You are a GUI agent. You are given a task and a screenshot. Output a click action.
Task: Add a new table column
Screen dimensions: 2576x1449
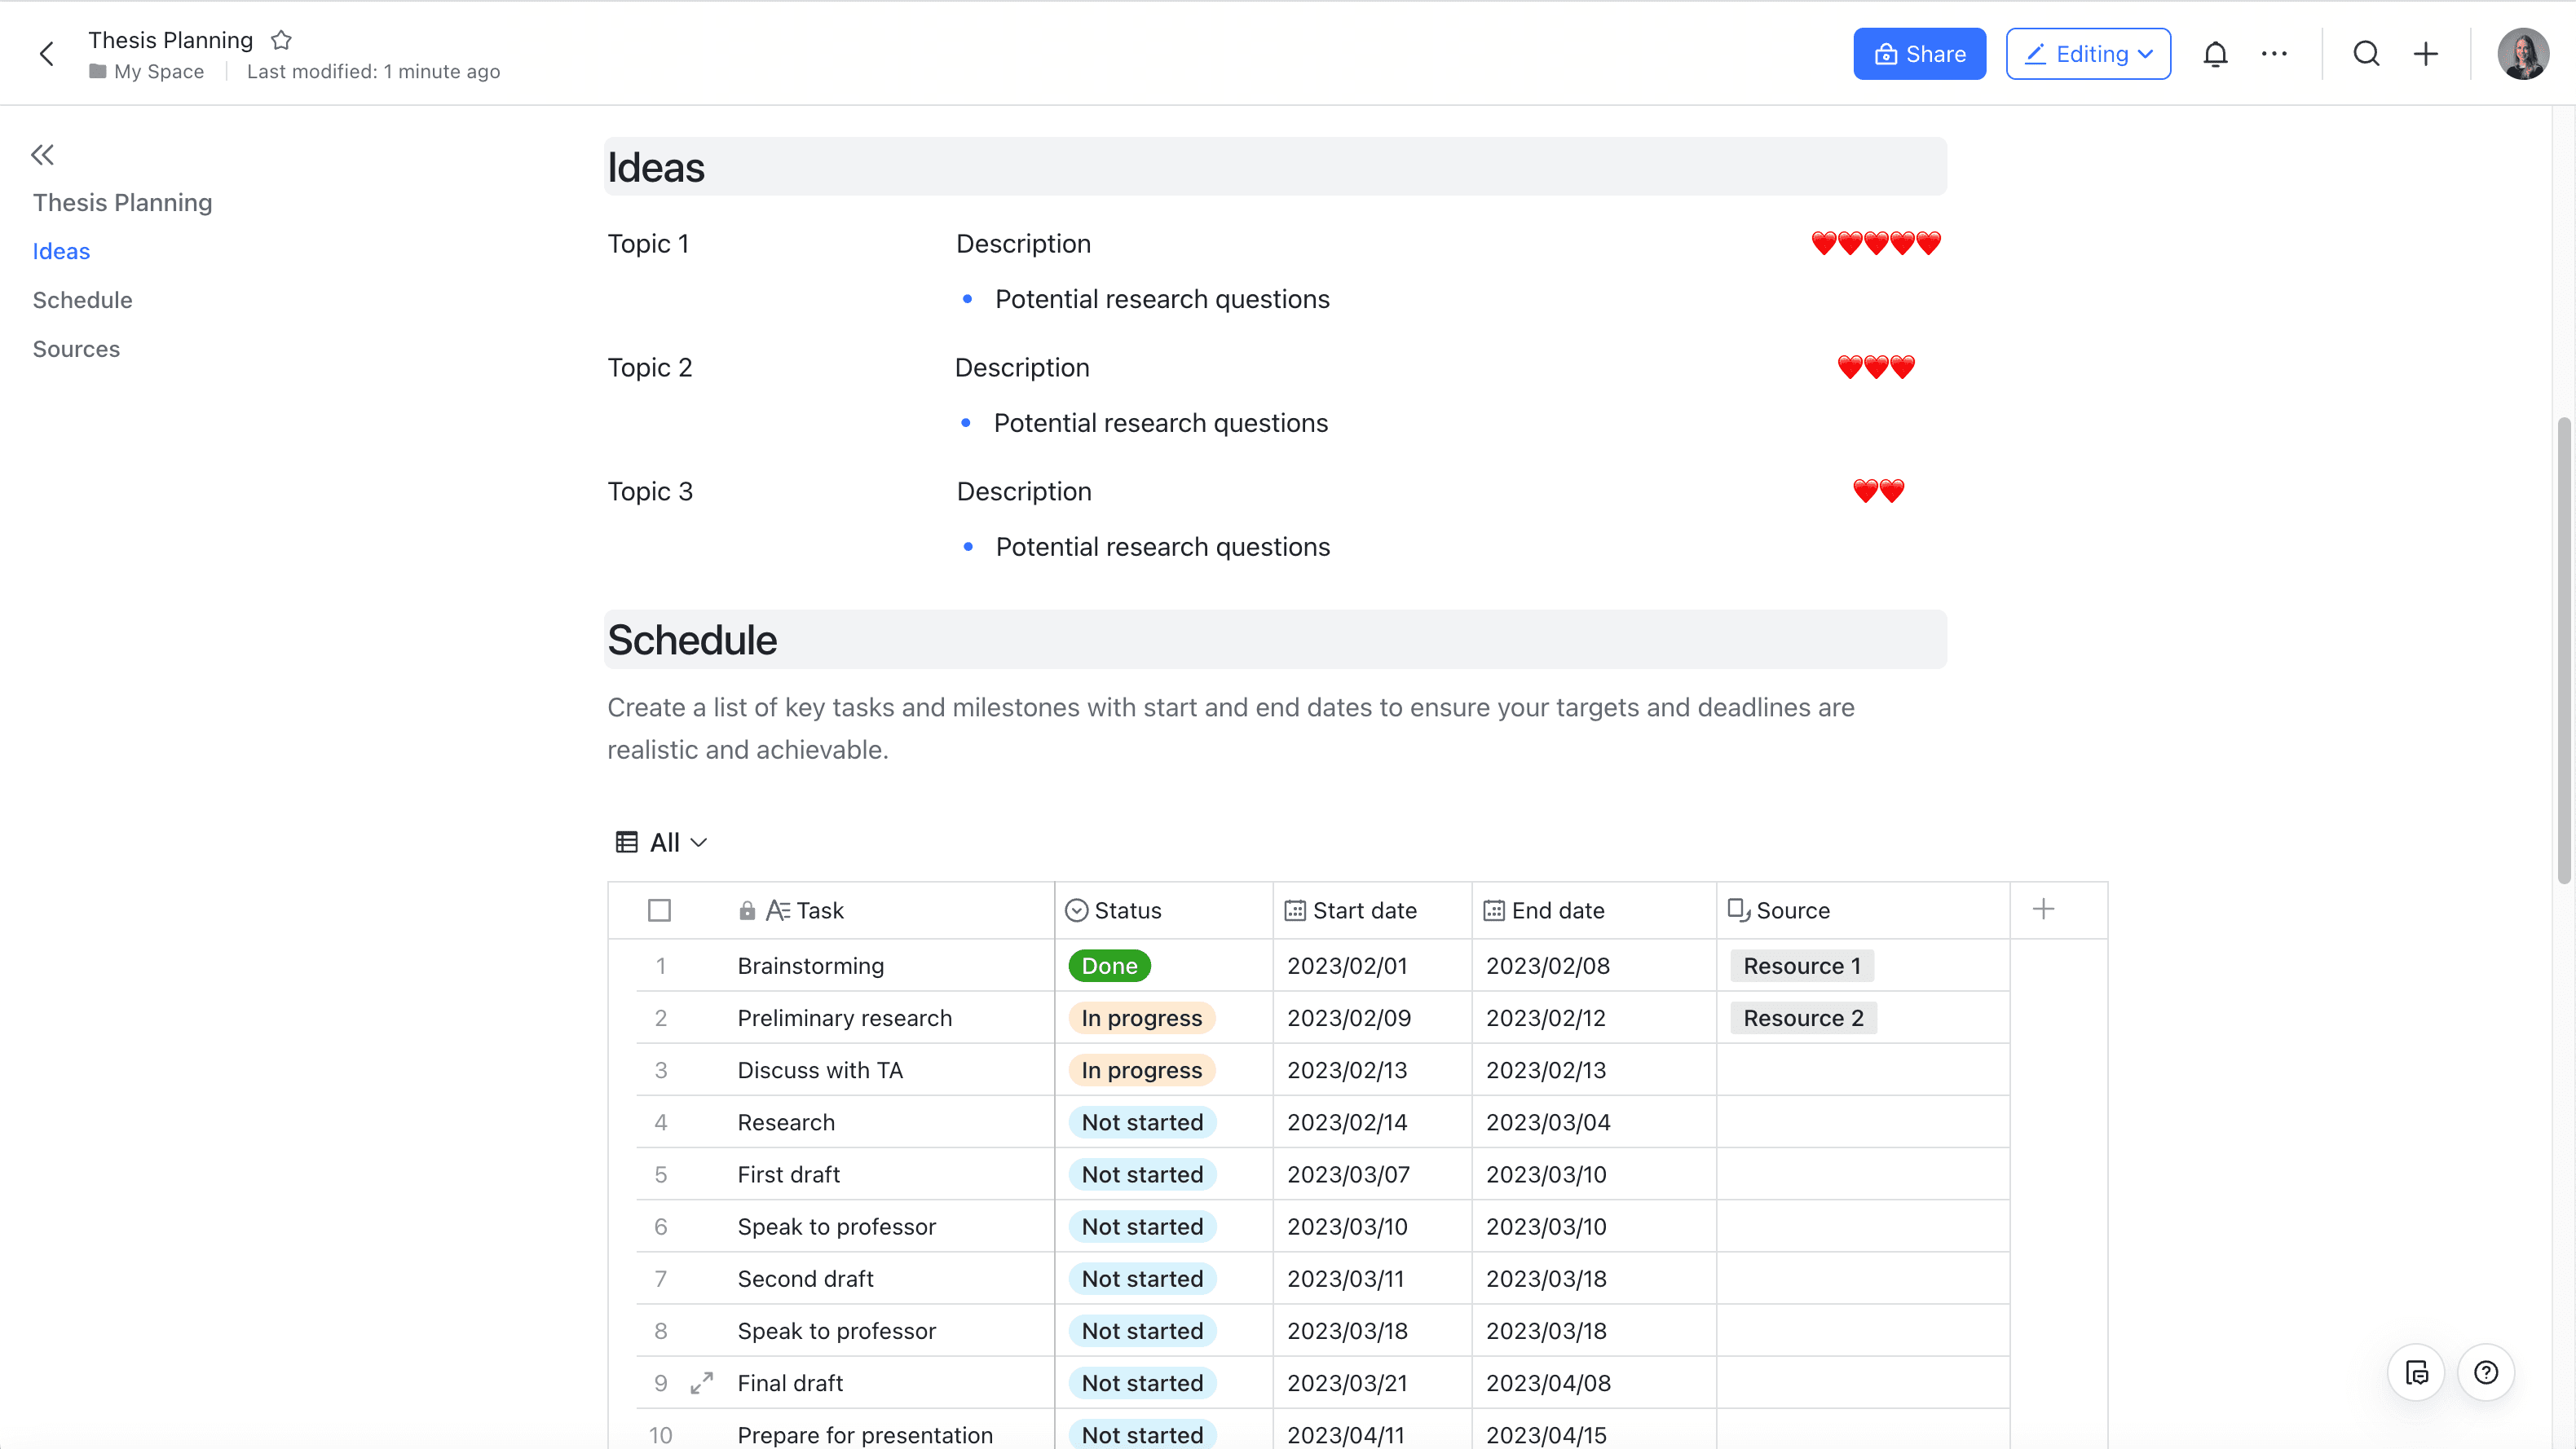pyautogui.click(x=2043, y=909)
